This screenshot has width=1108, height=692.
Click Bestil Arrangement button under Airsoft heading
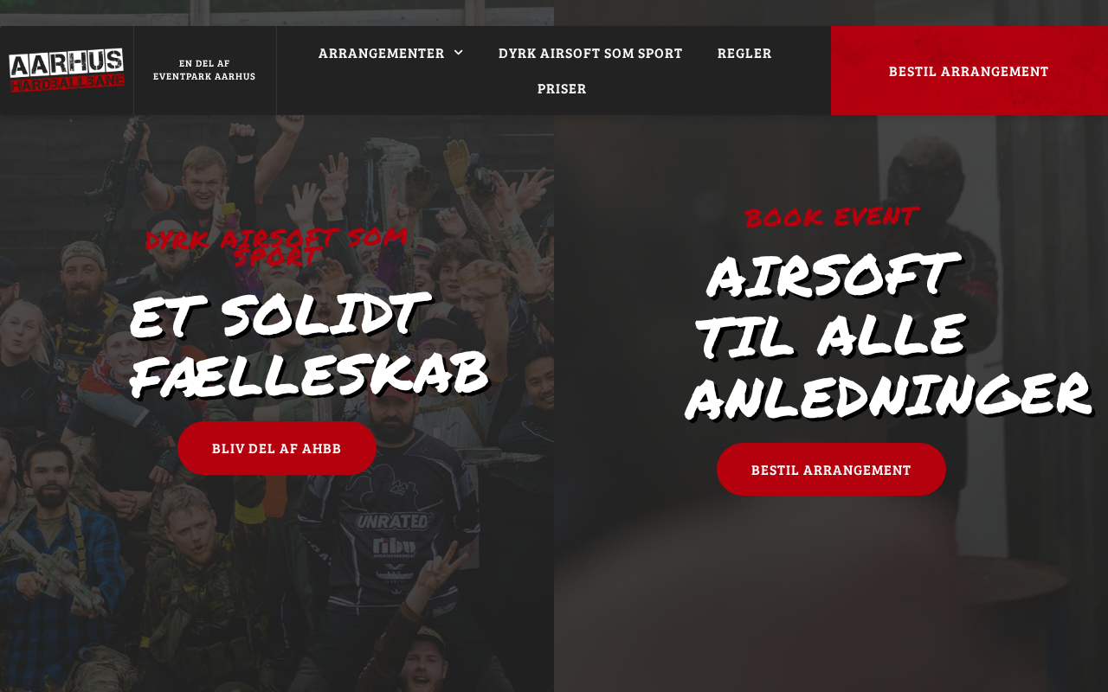831,470
